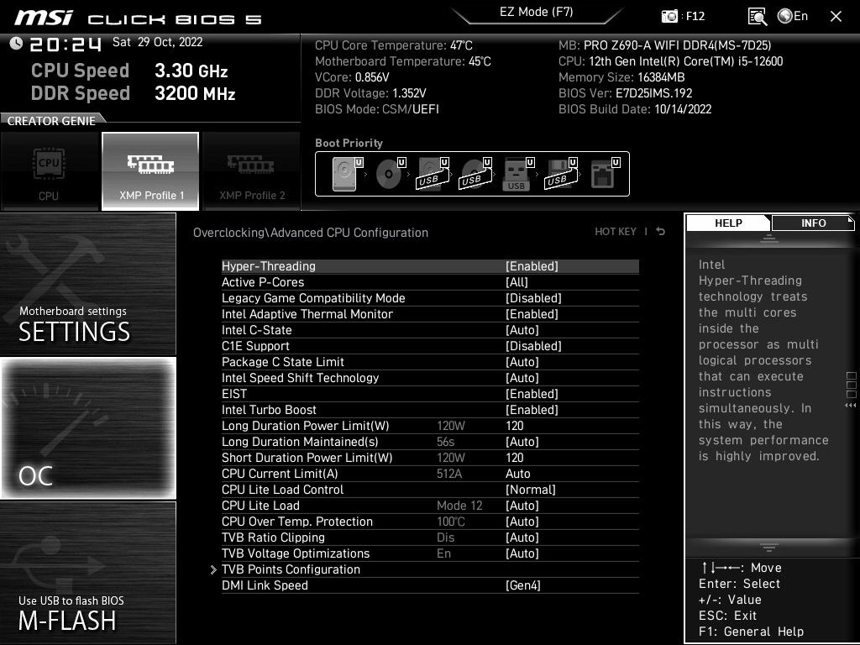Toggle XMP Profile 1 off
This screenshot has width=860, height=645.
[x=150, y=171]
